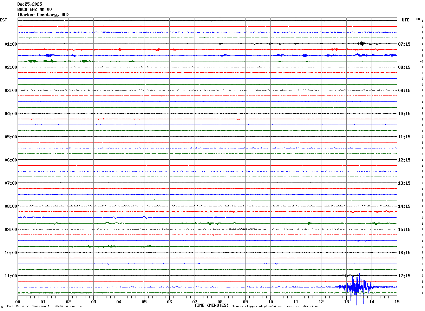Click minute 15 on the bottom axis
The width and height of the screenshot is (425, 311).
tap(397, 302)
